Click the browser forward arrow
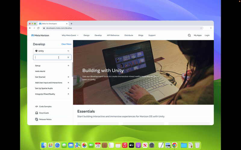Screen dimensions: 241x150 pos(34,28)
